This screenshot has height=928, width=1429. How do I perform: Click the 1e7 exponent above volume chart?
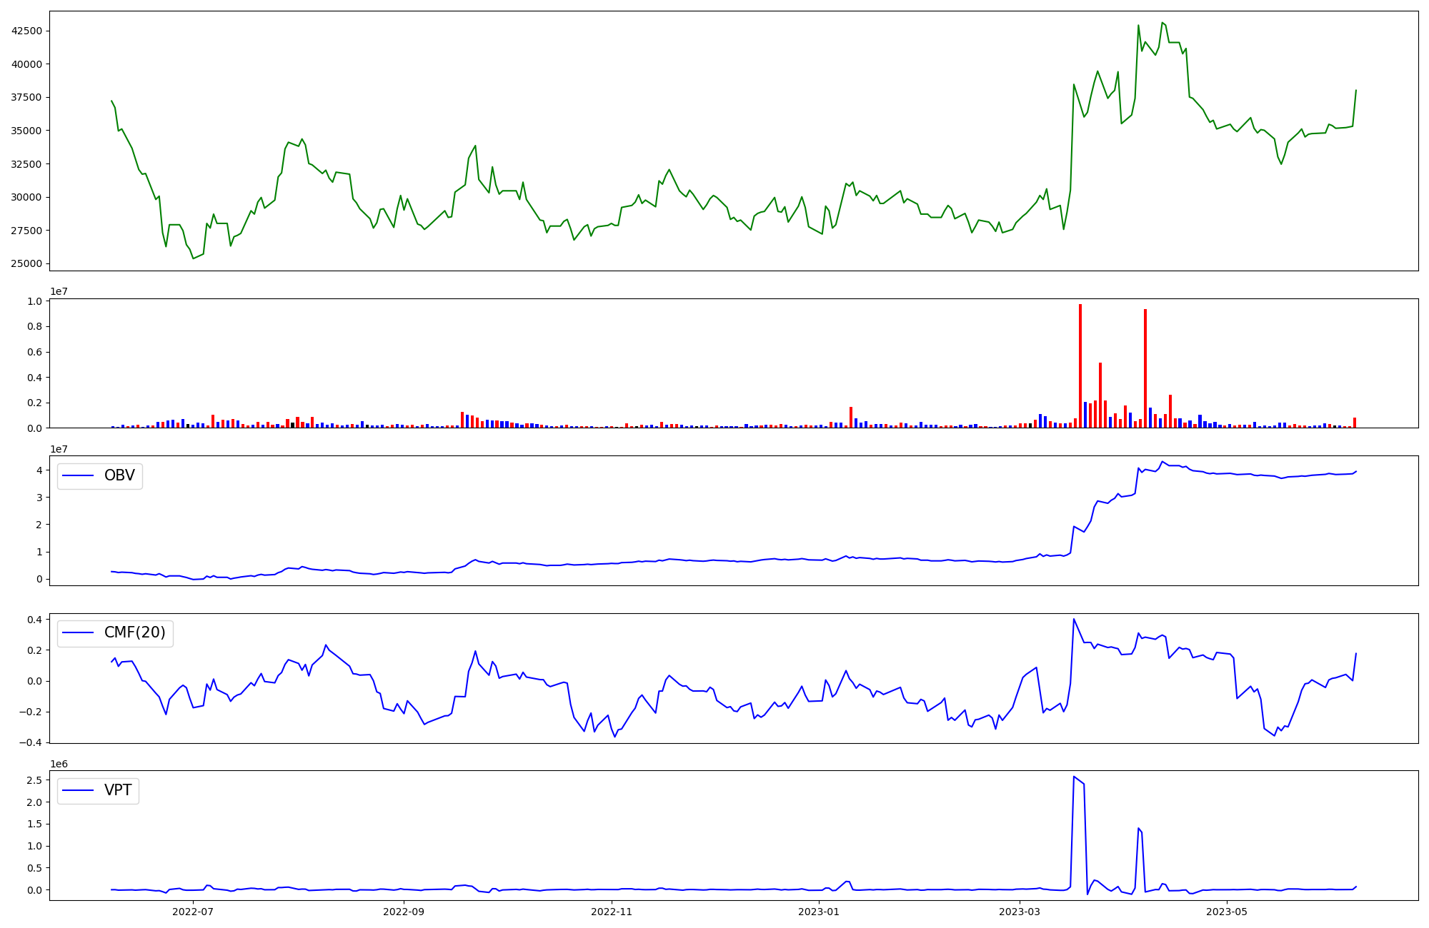point(59,292)
